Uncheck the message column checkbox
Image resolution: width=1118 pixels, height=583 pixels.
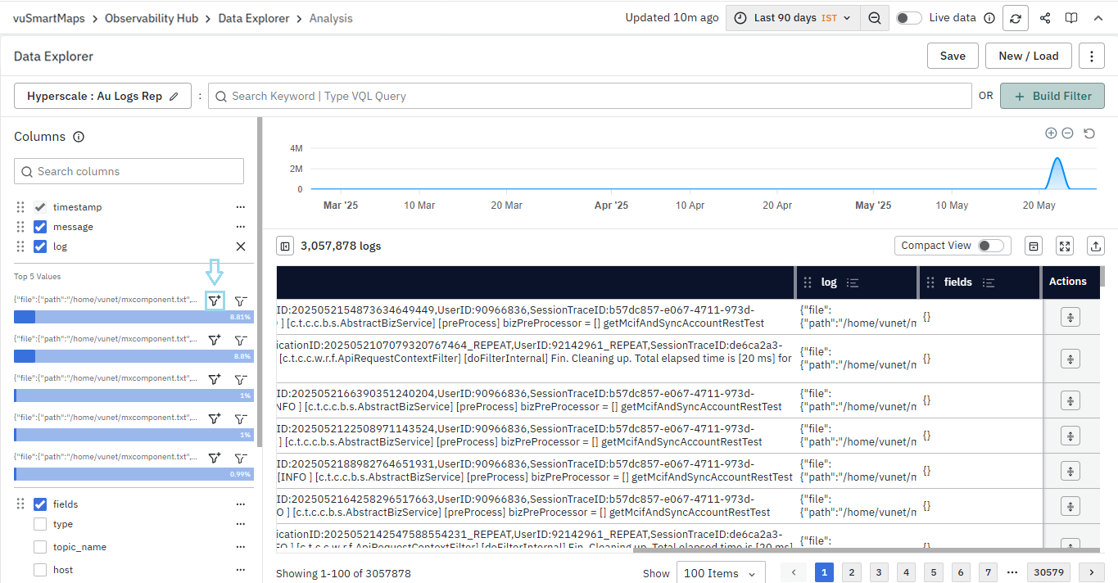(x=40, y=227)
